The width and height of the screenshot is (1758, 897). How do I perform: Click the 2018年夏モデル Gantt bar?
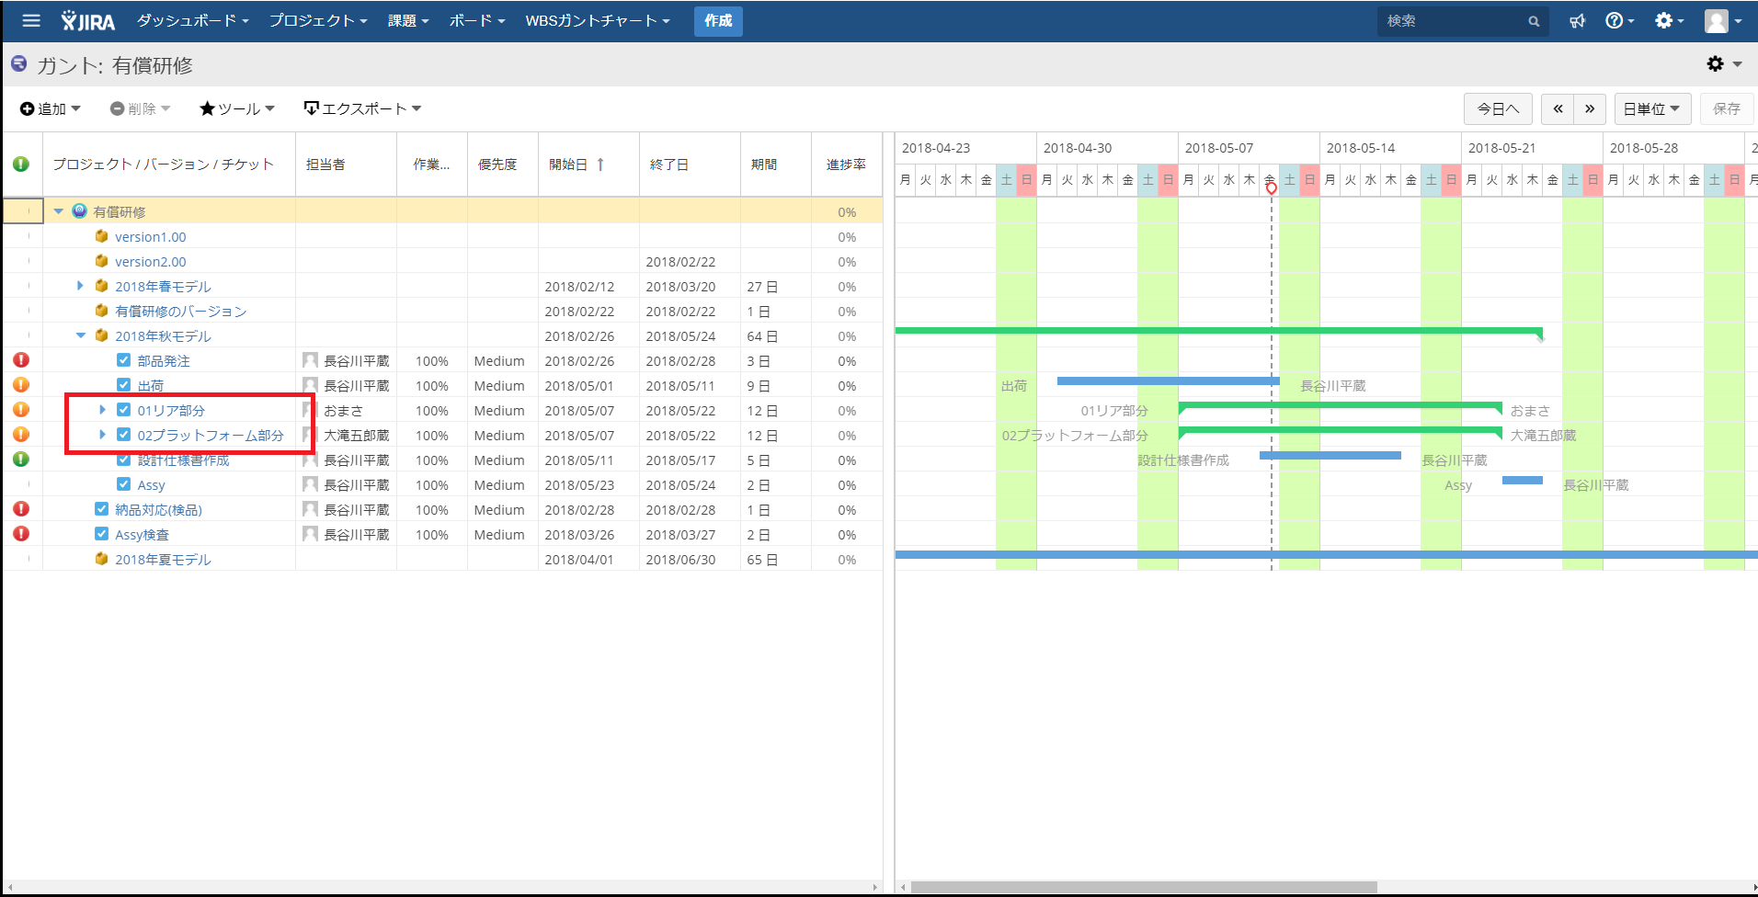click(x=1327, y=554)
